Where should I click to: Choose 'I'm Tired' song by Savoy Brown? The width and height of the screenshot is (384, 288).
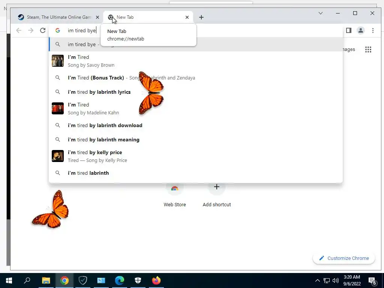coord(195,61)
